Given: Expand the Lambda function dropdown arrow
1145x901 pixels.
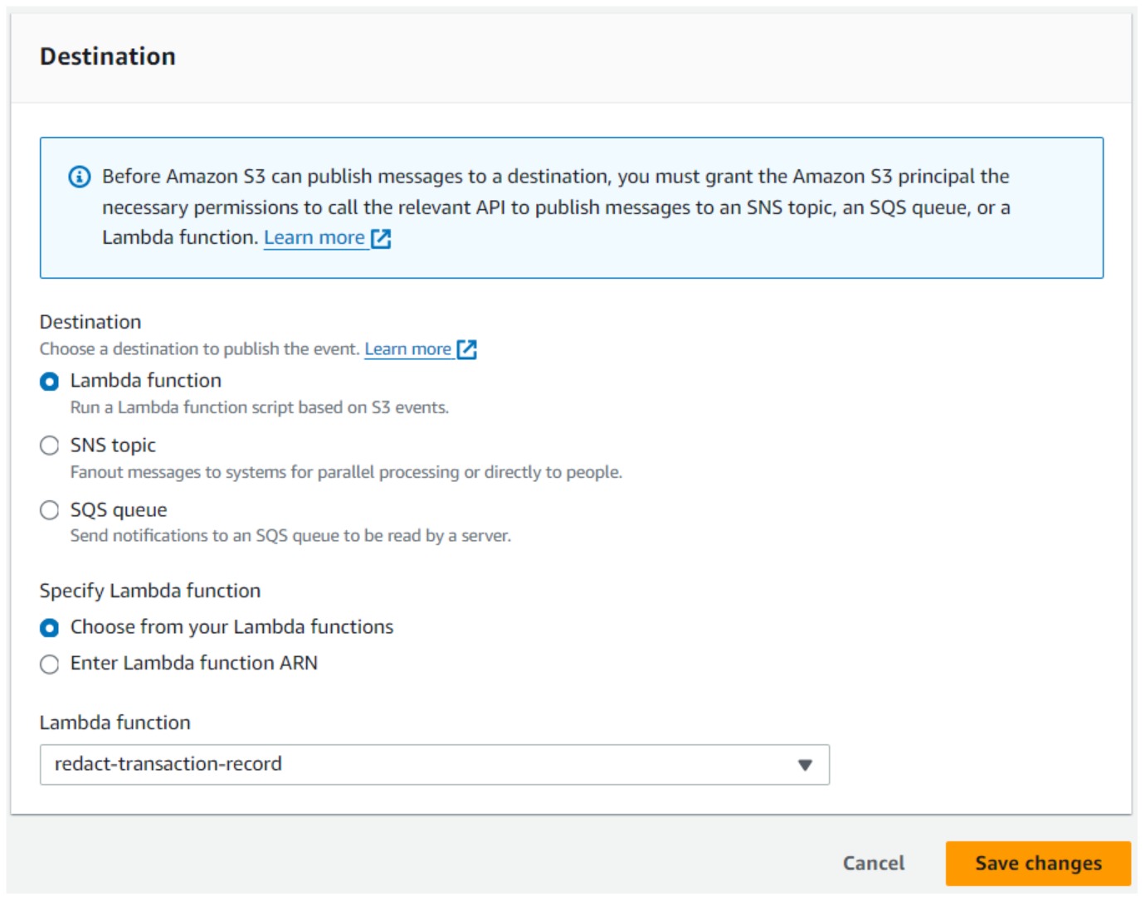Looking at the screenshot, I should tap(804, 765).
